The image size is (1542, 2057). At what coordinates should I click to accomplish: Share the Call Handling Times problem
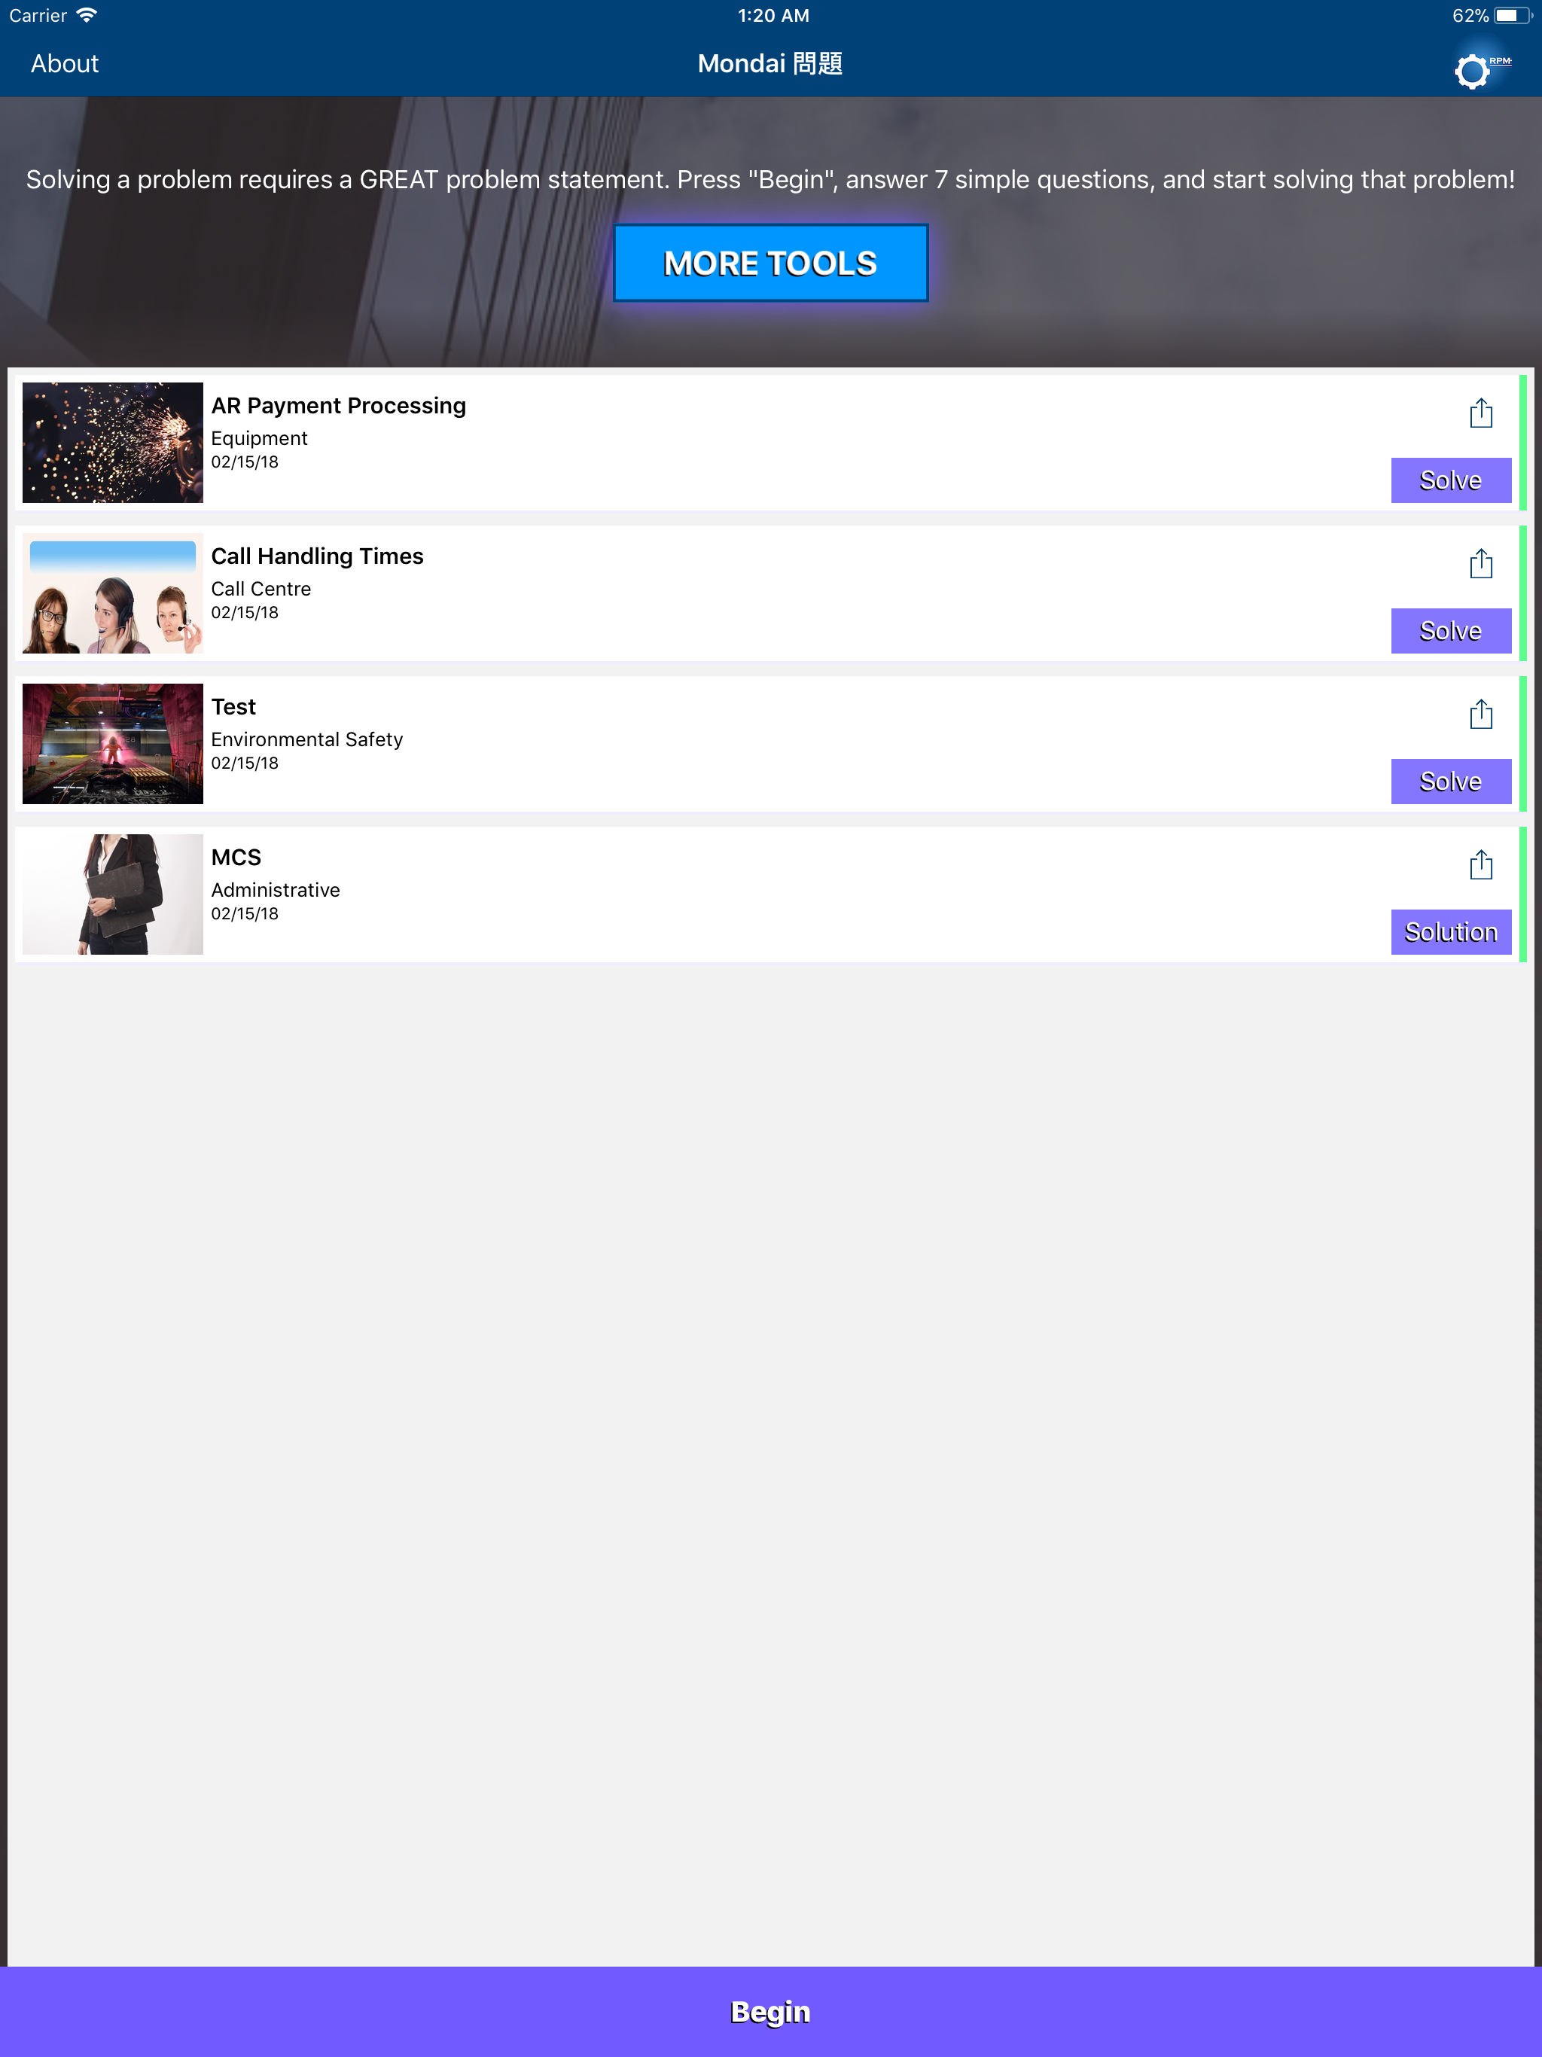[1480, 563]
